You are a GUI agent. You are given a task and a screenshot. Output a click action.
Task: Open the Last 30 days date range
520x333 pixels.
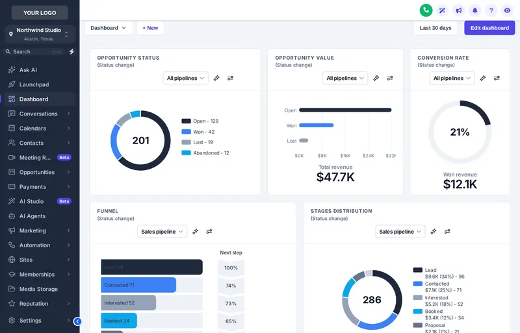(x=435, y=28)
